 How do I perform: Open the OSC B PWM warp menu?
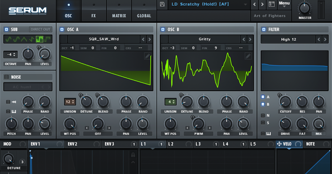pyautogui.click(x=199, y=134)
